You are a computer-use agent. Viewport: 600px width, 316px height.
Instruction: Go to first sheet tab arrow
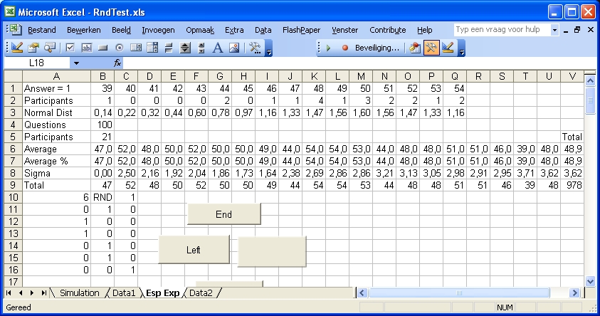9,293
